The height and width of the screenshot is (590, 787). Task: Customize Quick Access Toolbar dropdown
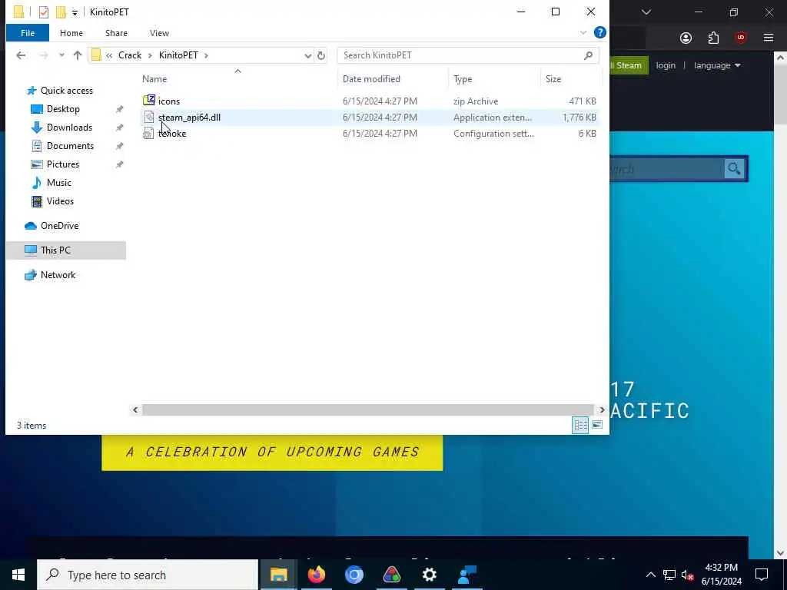[x=75, y=12]
